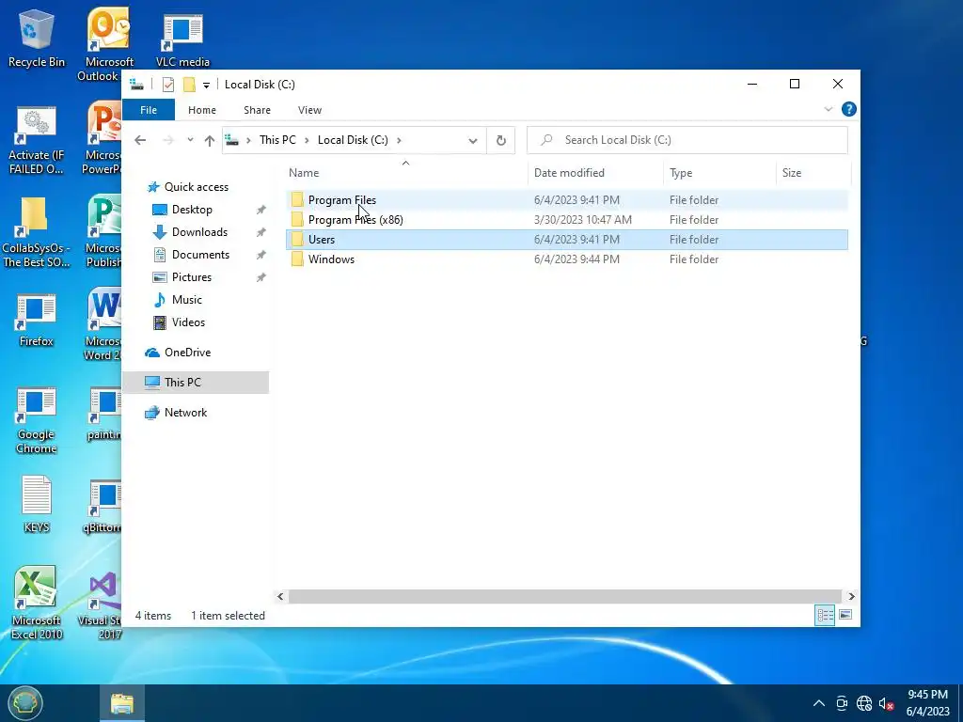Switch to Large icons view layout button

click(x=845, y=615)
